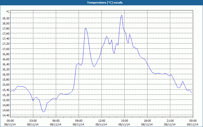The height and width of the screenshot is (127, 203).
Task: Click the °C unit label
Action: click(8, 12)
